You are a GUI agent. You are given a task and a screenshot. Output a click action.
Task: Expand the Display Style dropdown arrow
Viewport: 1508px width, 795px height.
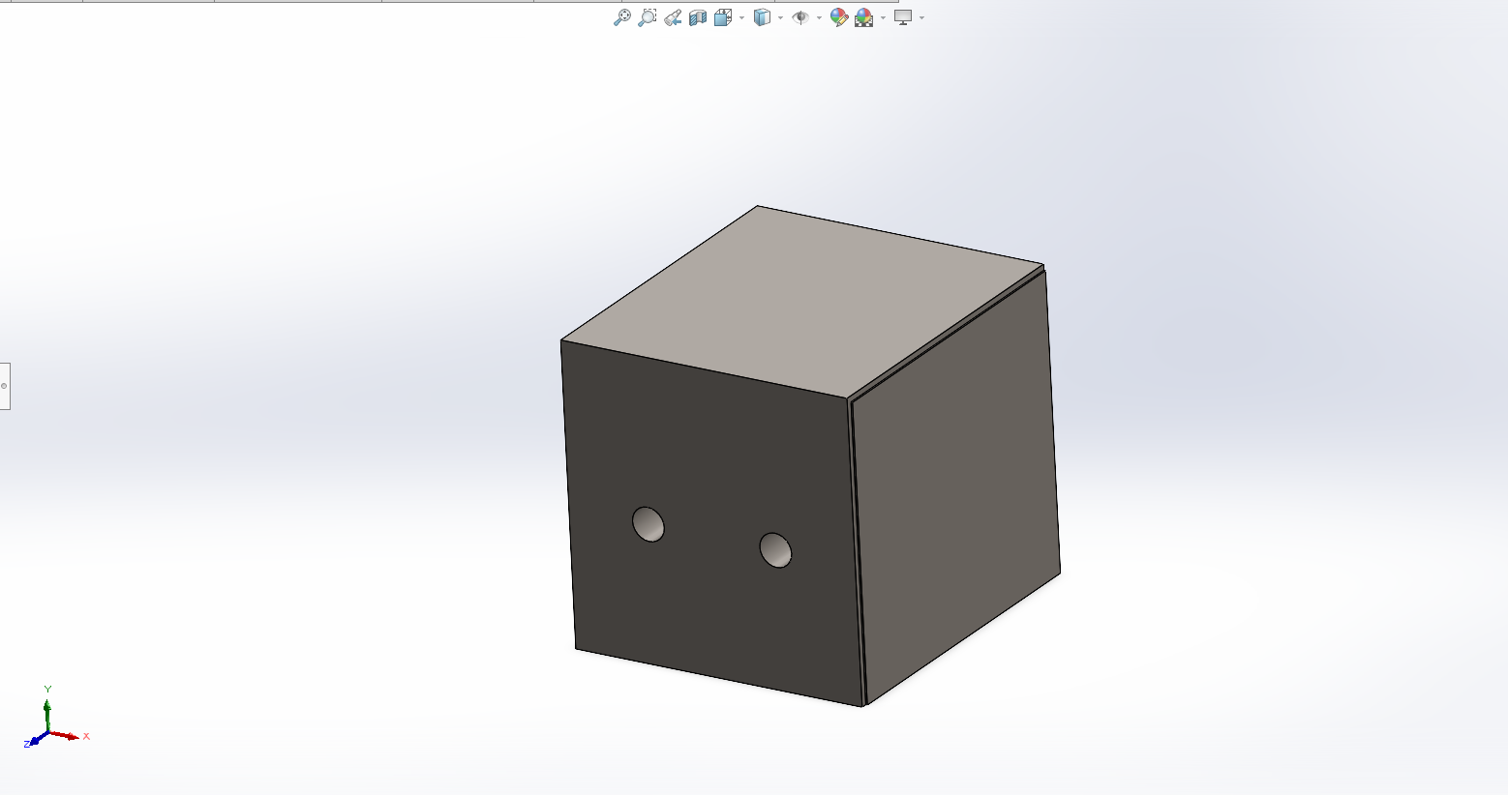point(781,17)
